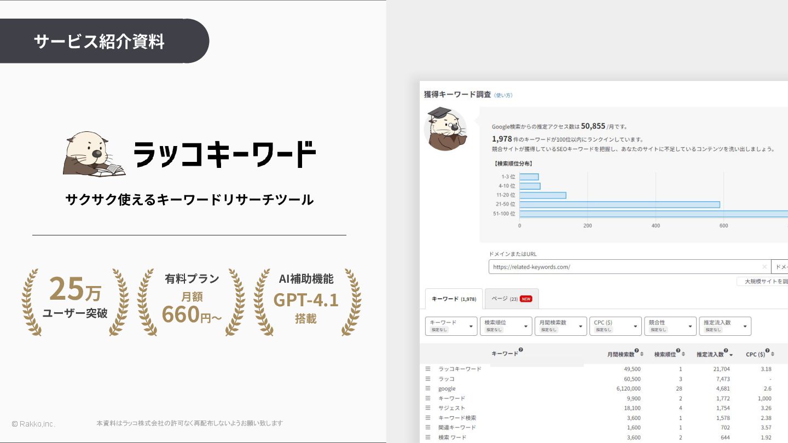Click the value 60,500 in ラッコ row
This screenshot has height=443, width=788.
click(632, 379)
